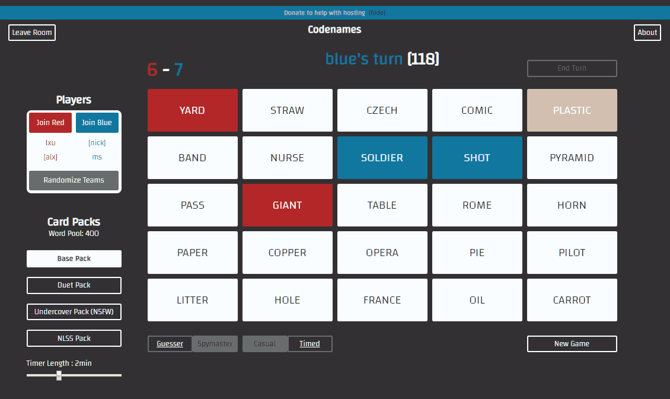Enable the NLSS Pack
This screenshot has width=670, height=399.
[74, 338]
